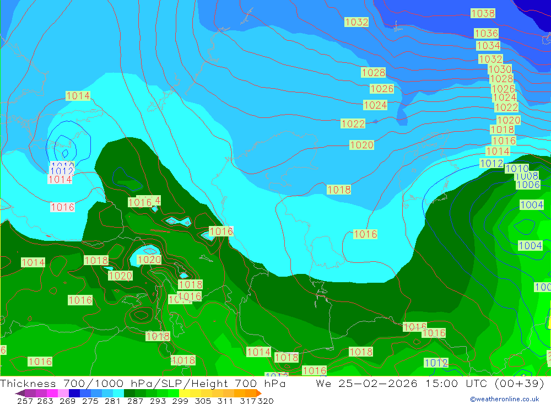Click the legend value '299'
This screenshot has width=551, height=404.
click(x=180, y=401)
